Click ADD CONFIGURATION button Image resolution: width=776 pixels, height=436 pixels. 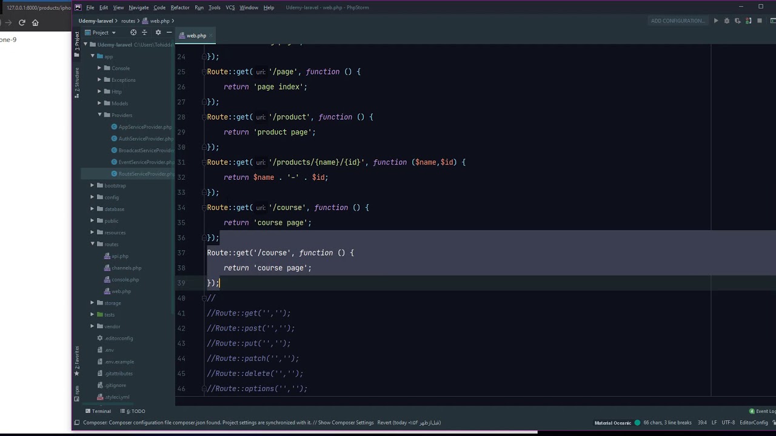678,21
